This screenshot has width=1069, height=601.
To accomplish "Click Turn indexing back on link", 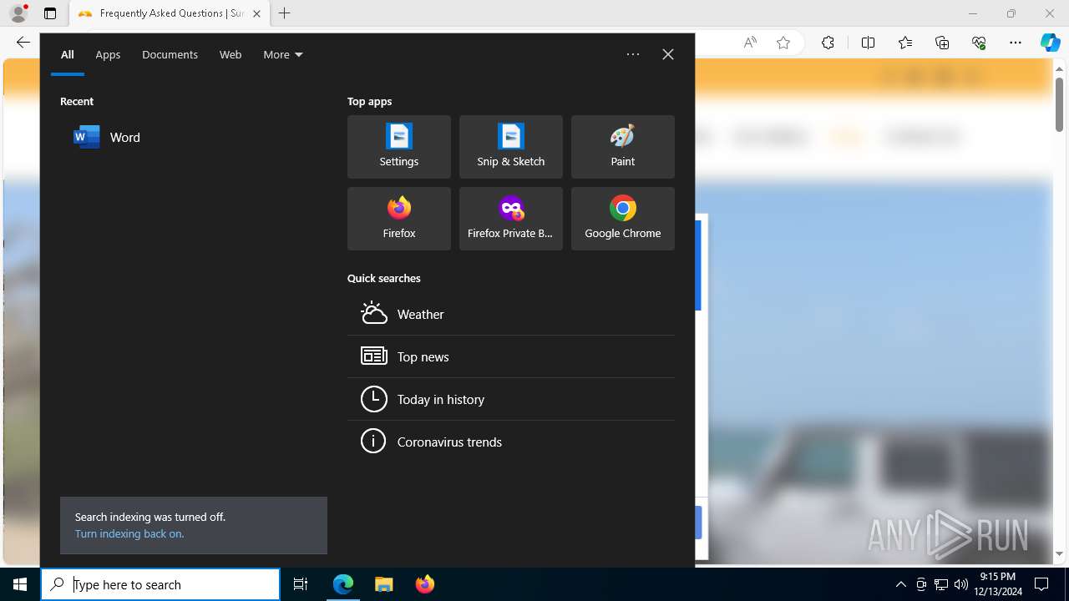I will (129, 533).
